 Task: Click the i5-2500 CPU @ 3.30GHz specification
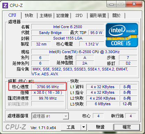pos(84,52)
